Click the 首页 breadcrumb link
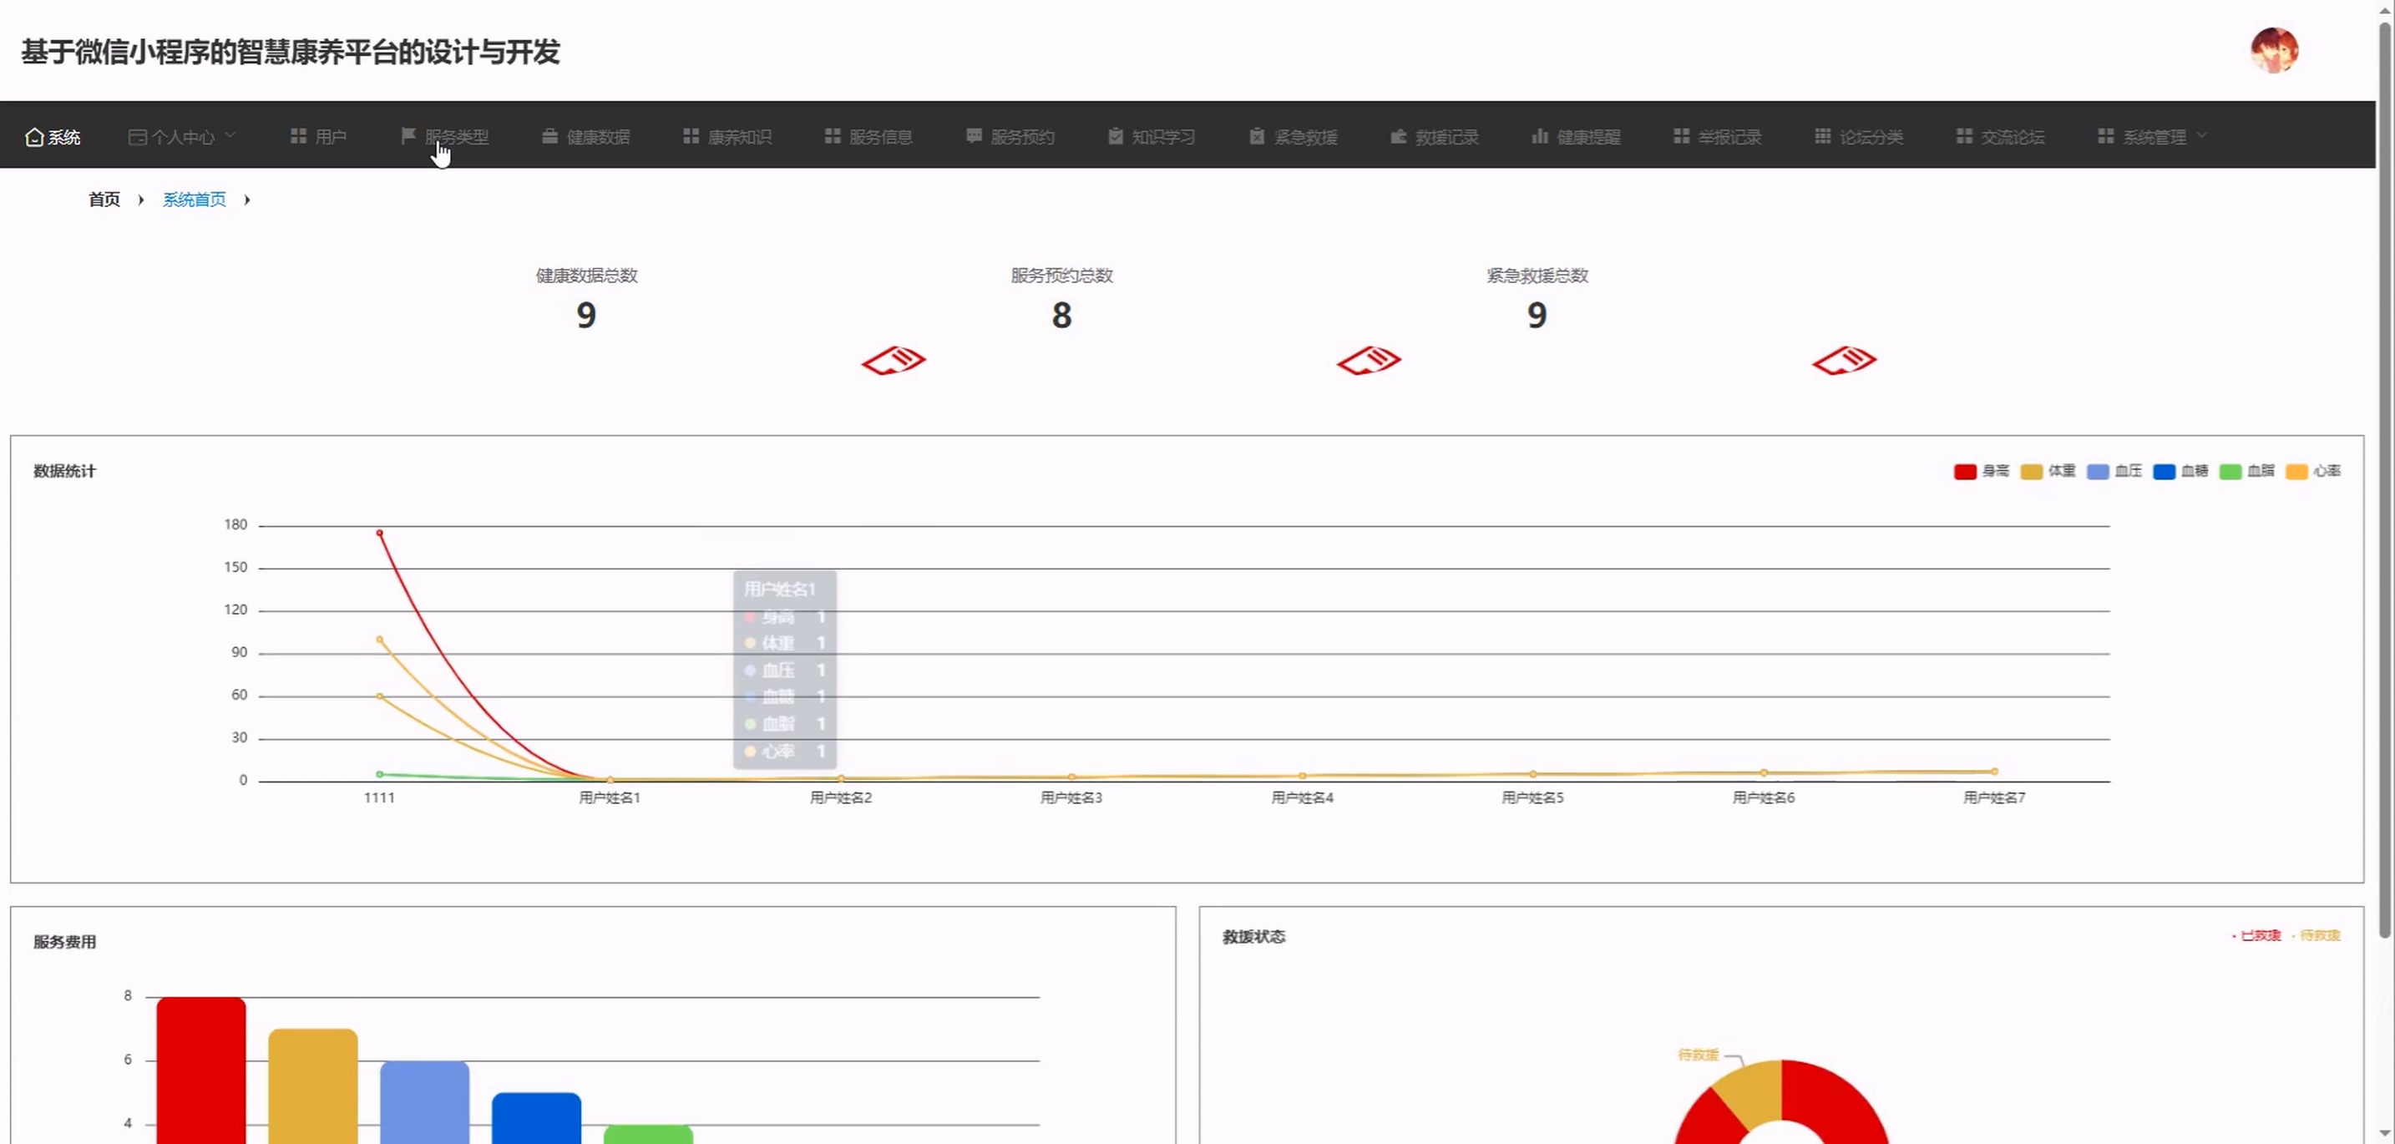2395x1144 pixels. coord(104,200)
